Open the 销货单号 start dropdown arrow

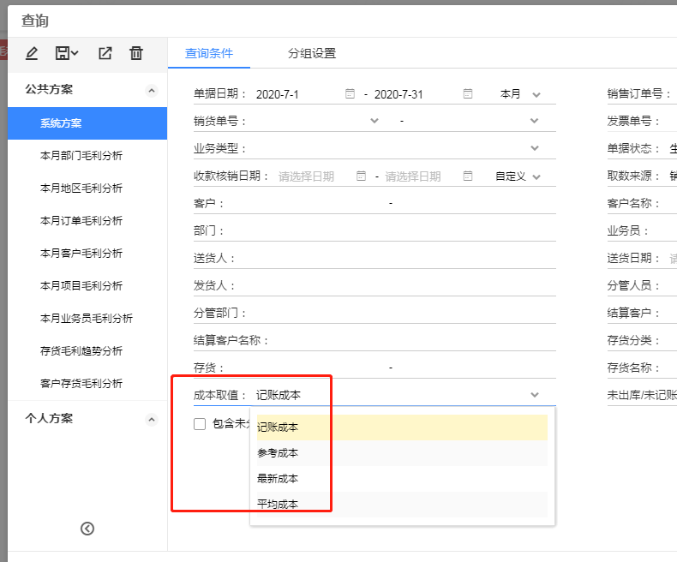[x=374, y=121]
